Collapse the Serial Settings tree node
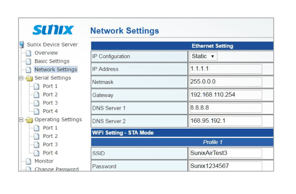 pyautogui.click(x=21, y=78)
